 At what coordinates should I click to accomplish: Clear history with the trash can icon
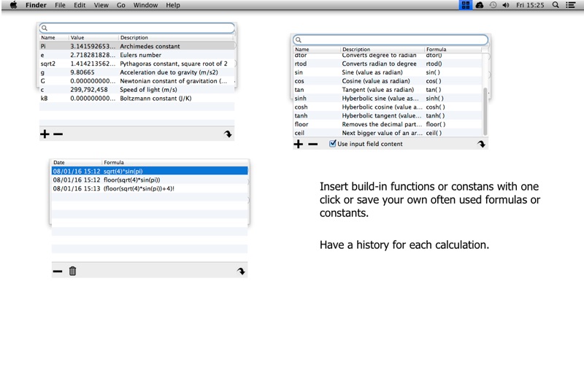[x=72, y=271]
